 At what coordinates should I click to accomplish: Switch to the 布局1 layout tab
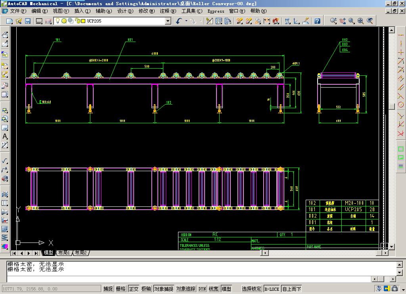pos(64,253)
